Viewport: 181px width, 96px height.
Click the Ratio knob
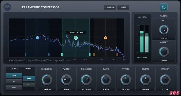coord(106,80)
